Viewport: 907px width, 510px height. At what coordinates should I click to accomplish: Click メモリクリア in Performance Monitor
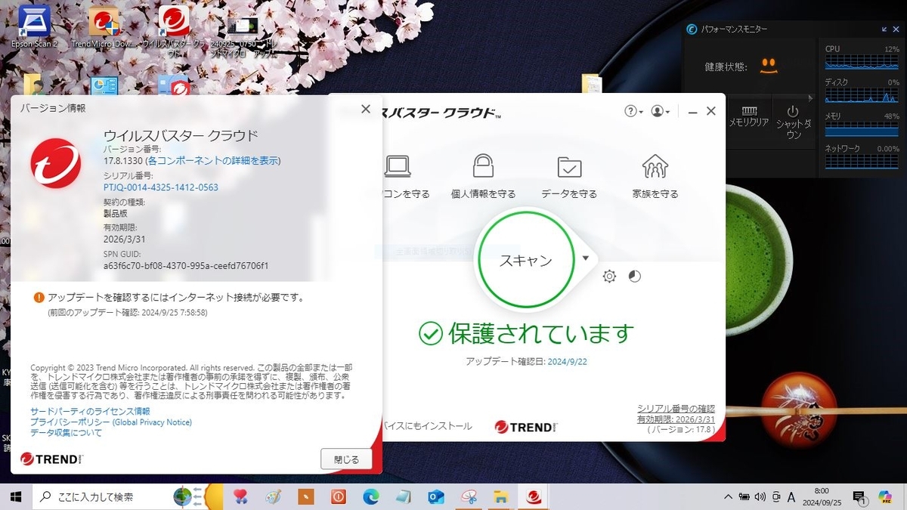click(748, 116)
